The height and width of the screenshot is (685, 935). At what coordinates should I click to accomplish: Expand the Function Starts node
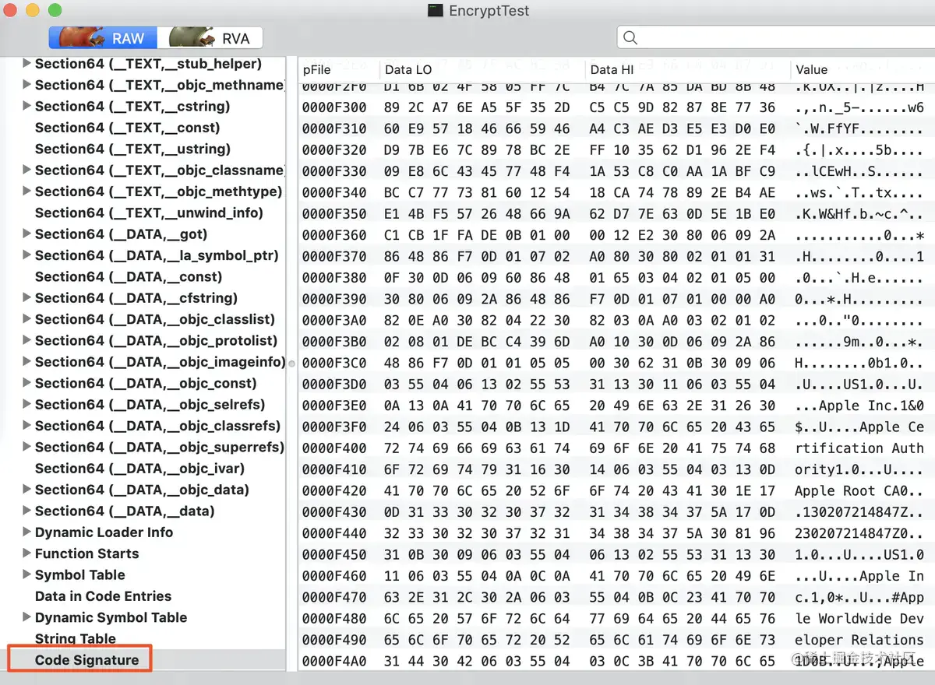(x=27, y=553)
